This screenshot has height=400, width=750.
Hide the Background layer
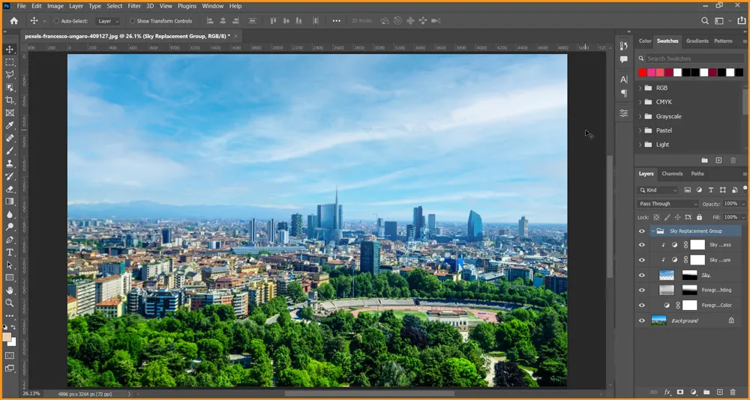click(642, 321)
